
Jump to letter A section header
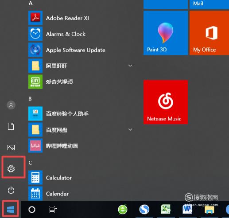click(31, 3)
